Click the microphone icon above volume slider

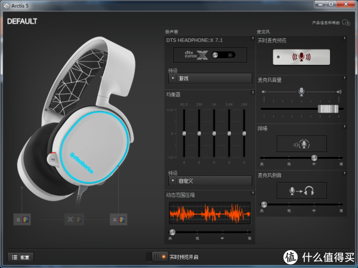[x=301, y=91]
